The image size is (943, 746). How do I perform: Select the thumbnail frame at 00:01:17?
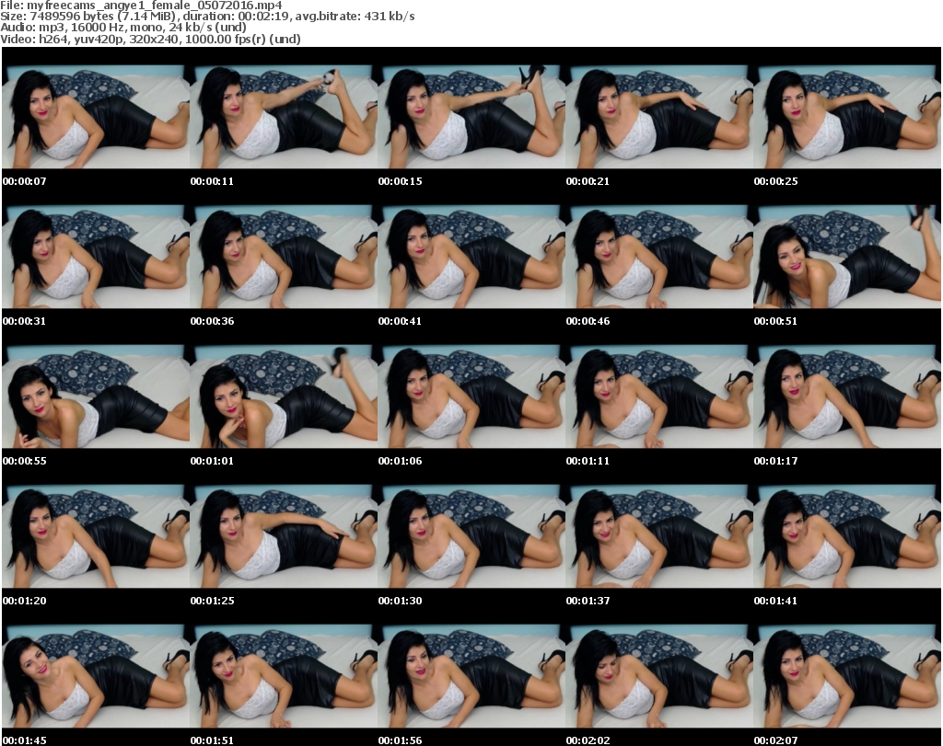(x=847, y=397)
